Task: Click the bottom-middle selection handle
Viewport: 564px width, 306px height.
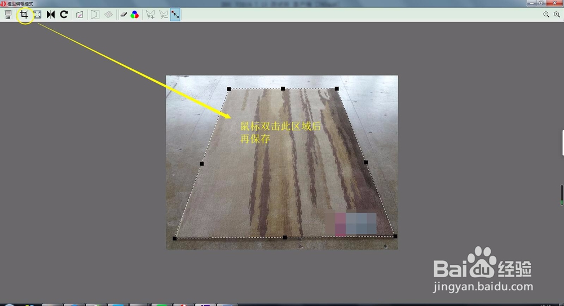Action: click(285, 237)
